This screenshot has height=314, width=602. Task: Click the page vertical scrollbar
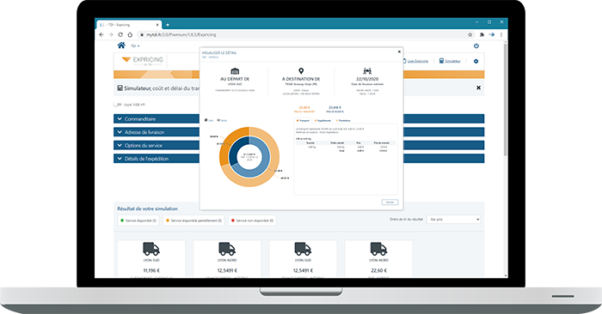pos(506,100)
